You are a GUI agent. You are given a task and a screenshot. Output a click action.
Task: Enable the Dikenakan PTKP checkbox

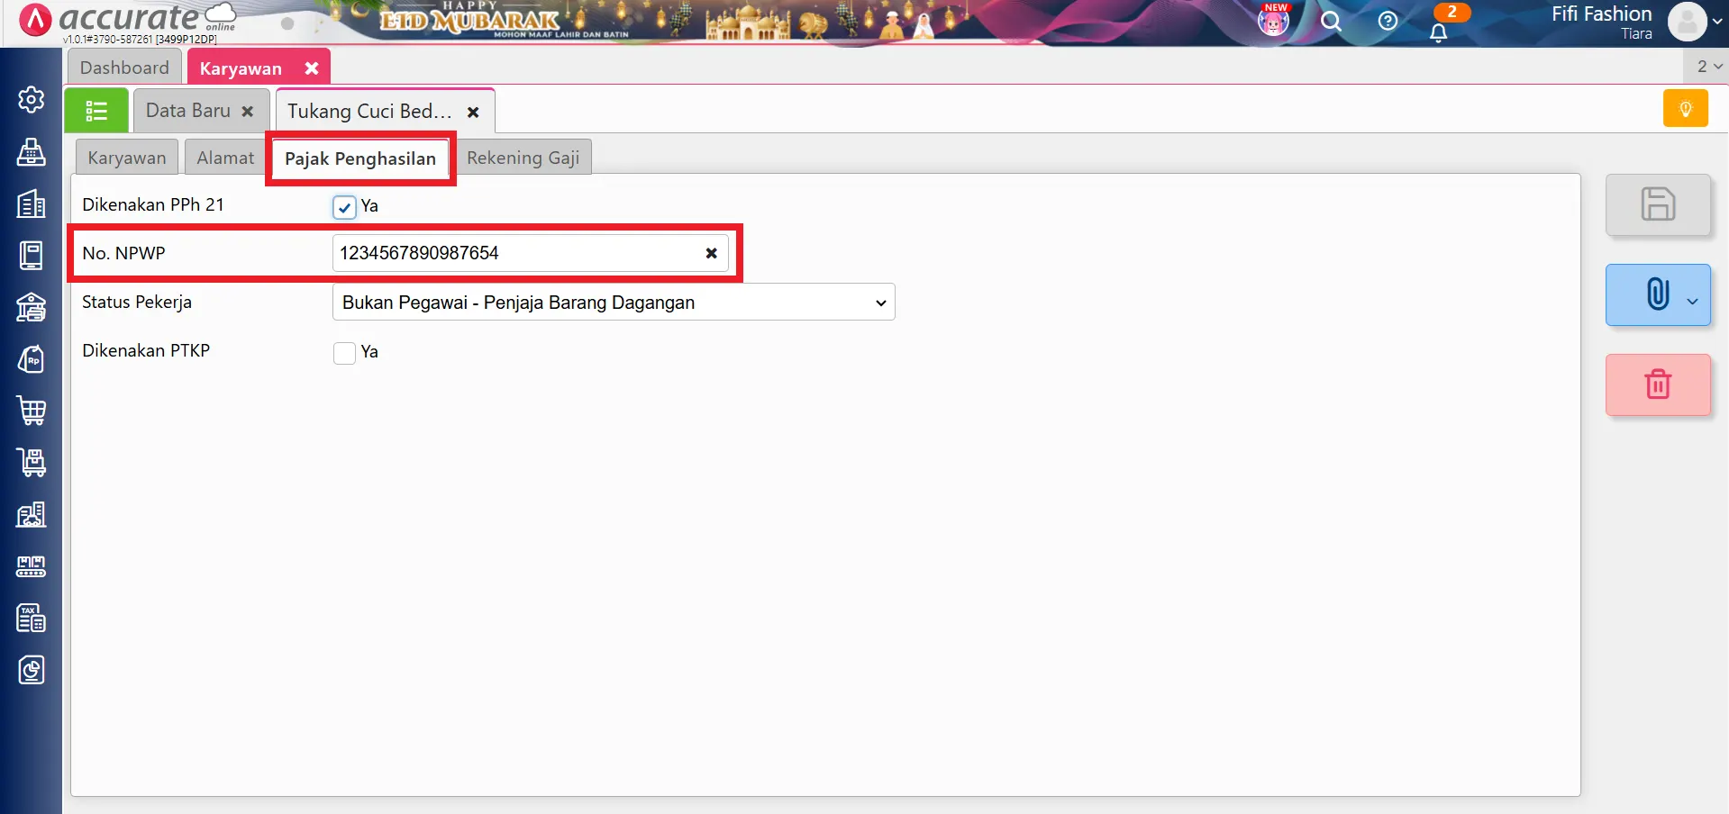[344, 353]
